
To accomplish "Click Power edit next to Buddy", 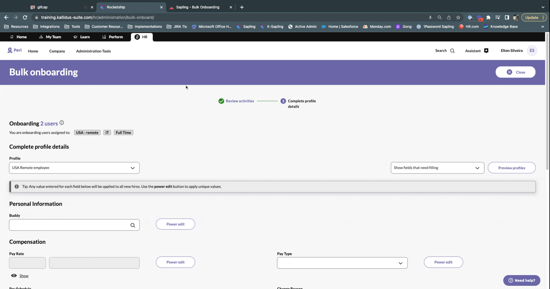I will click(x=175, y=224).
